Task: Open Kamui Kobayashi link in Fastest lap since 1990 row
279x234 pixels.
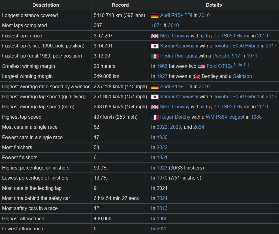Action: [x=179, y=46]
